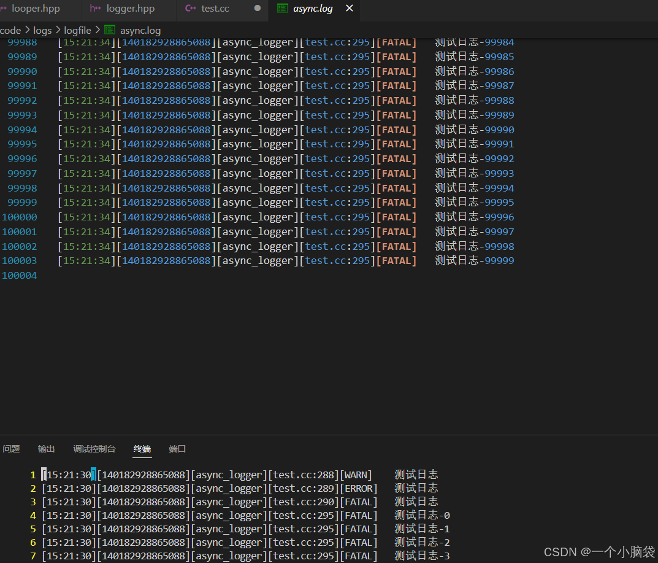Open the 调试控制台 (Debug Console) panel tab
The height and width of the screenshot is (563, 658).
(x=94, y=449)
